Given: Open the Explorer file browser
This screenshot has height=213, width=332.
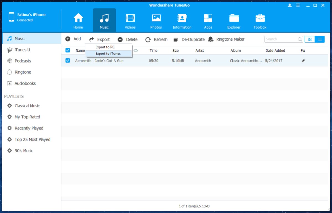Looking at the screenshot, I should [x=234, y=21].
